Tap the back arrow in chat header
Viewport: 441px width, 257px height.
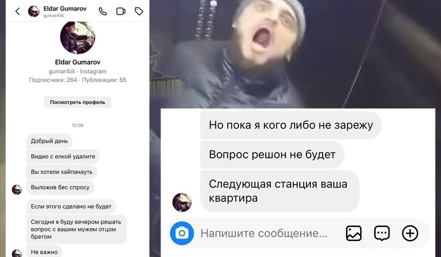(x=18, y=11)
